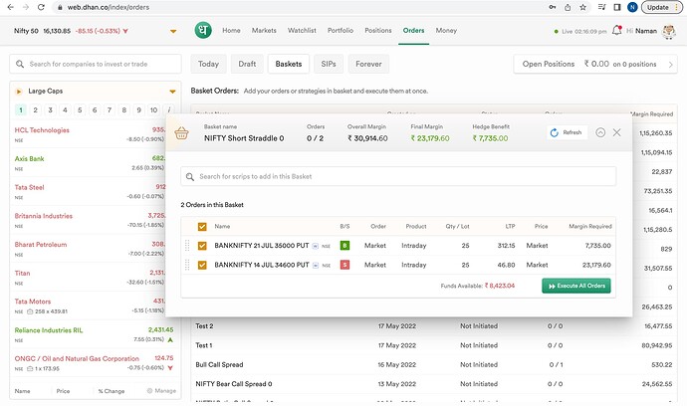The image size is (687, 406).
Task: Select the Forever orders tab
Action: [368, 64]
